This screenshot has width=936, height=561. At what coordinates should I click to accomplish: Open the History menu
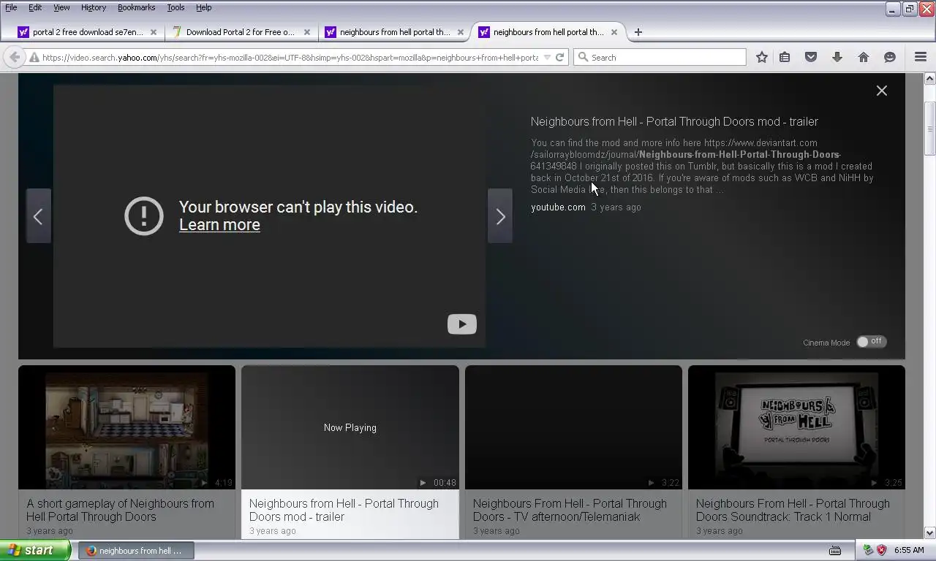(x=94, y=7)
